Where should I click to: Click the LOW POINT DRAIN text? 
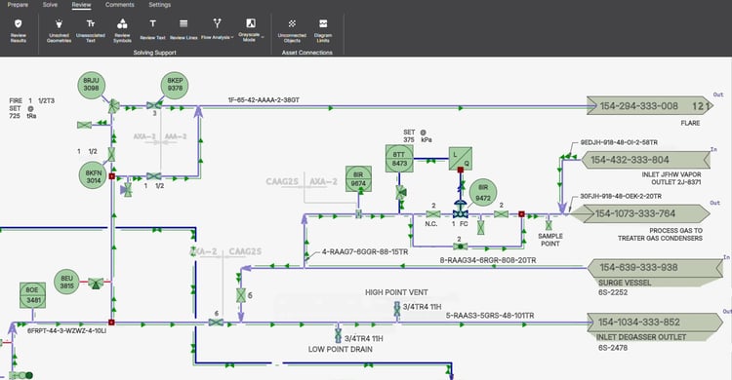pos(341,349)
